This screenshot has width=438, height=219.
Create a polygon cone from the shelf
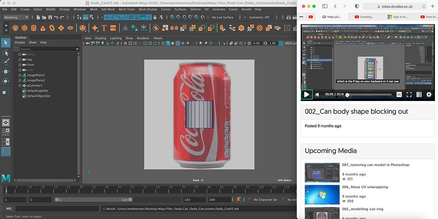point(43,28)
